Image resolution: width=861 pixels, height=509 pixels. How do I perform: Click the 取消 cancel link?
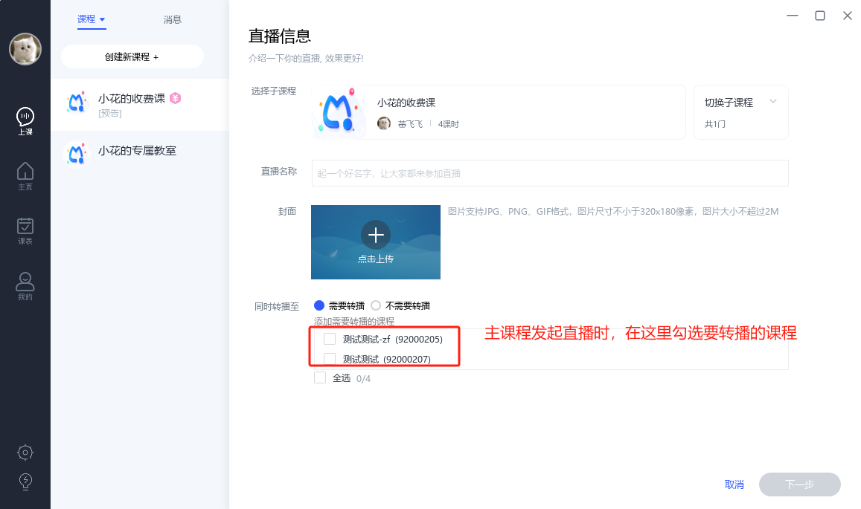click(734, 484)
